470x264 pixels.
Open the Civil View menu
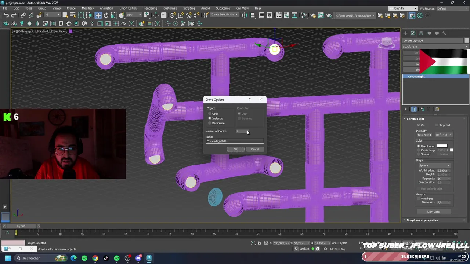(242, 8)
